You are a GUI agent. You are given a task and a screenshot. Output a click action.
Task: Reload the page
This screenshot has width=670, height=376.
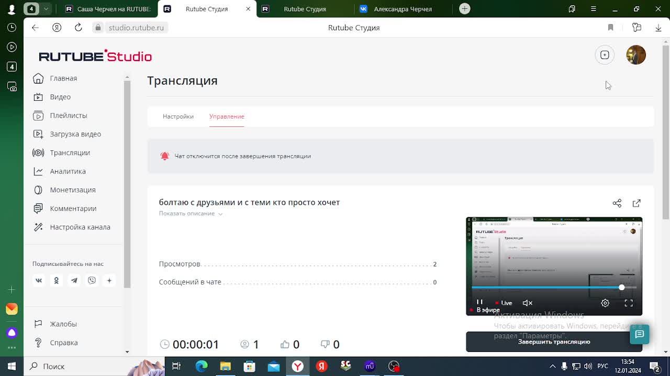click(79, 28)
